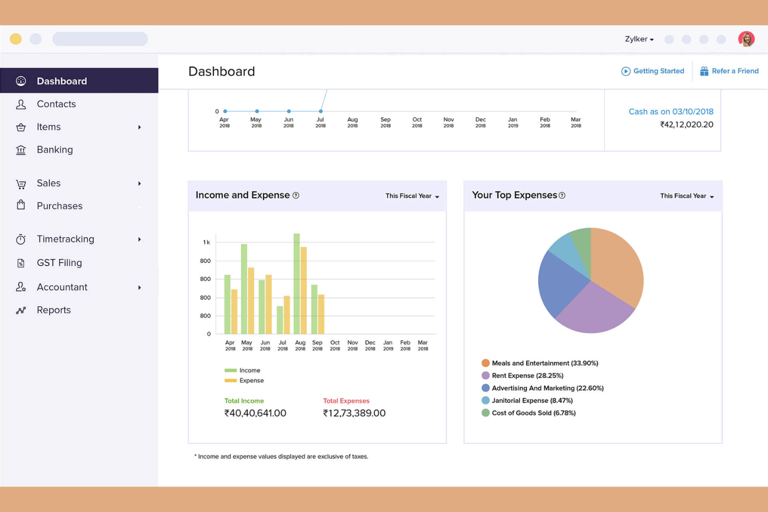768x512 pixels.
Task: Click the Timetracking stopwatch icon
Action: tap(21, 239)
